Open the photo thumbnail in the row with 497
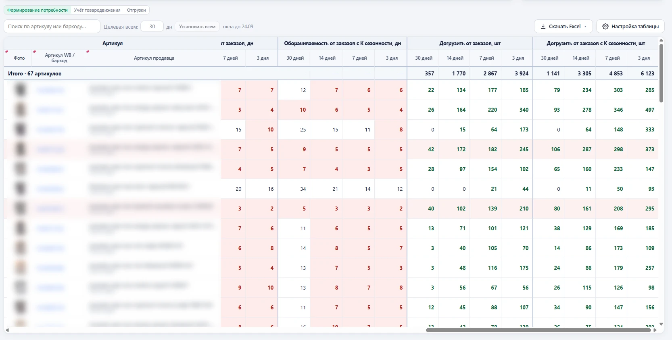672x340 pixels. [20, 109]
